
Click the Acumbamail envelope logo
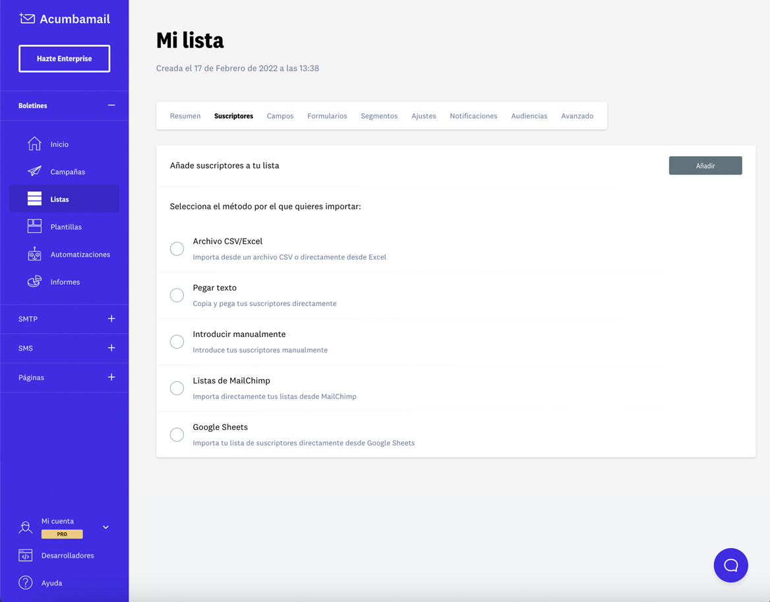point(26,18)
